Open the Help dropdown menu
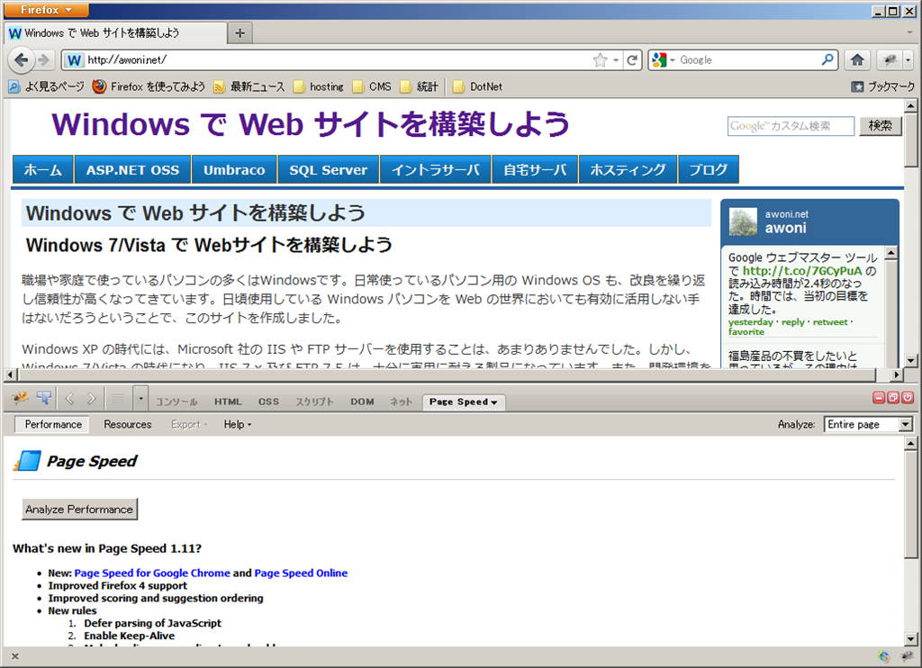 tap(238, 424)
